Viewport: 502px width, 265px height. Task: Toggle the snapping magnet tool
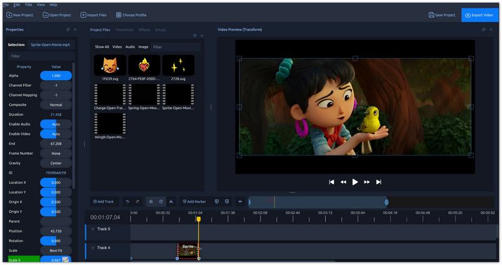[151, 202]
